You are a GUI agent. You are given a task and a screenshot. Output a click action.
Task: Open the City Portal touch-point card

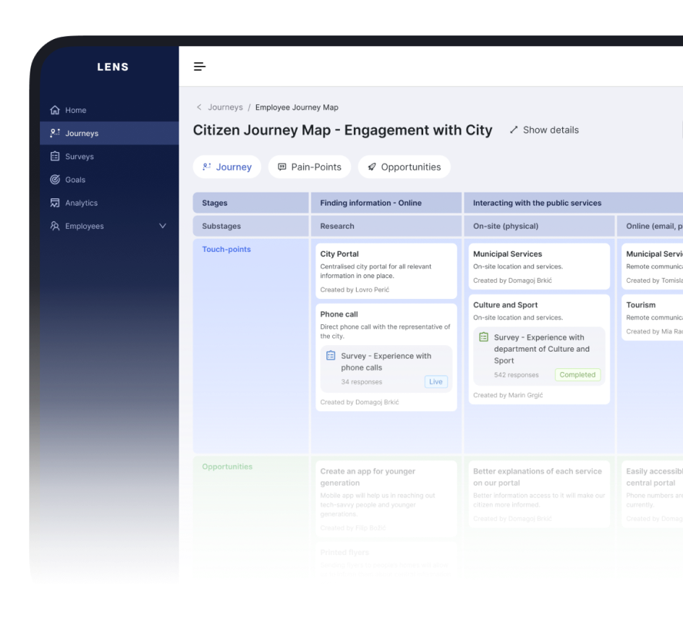pyautogui.click(x=386, y=271)
